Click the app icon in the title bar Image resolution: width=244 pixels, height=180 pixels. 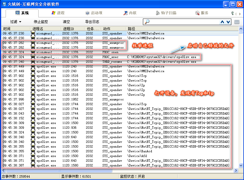coord(4,4)
